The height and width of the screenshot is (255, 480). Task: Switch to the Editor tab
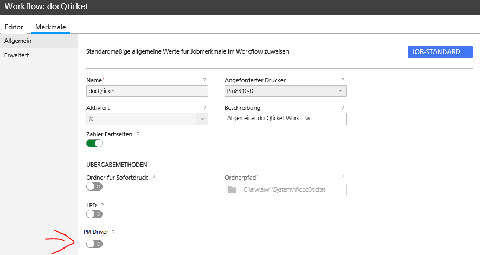(x=14, y=27)
